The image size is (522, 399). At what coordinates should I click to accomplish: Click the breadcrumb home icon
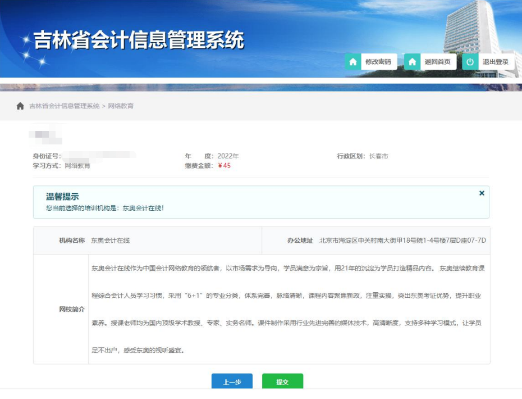(x=20, y=106)
